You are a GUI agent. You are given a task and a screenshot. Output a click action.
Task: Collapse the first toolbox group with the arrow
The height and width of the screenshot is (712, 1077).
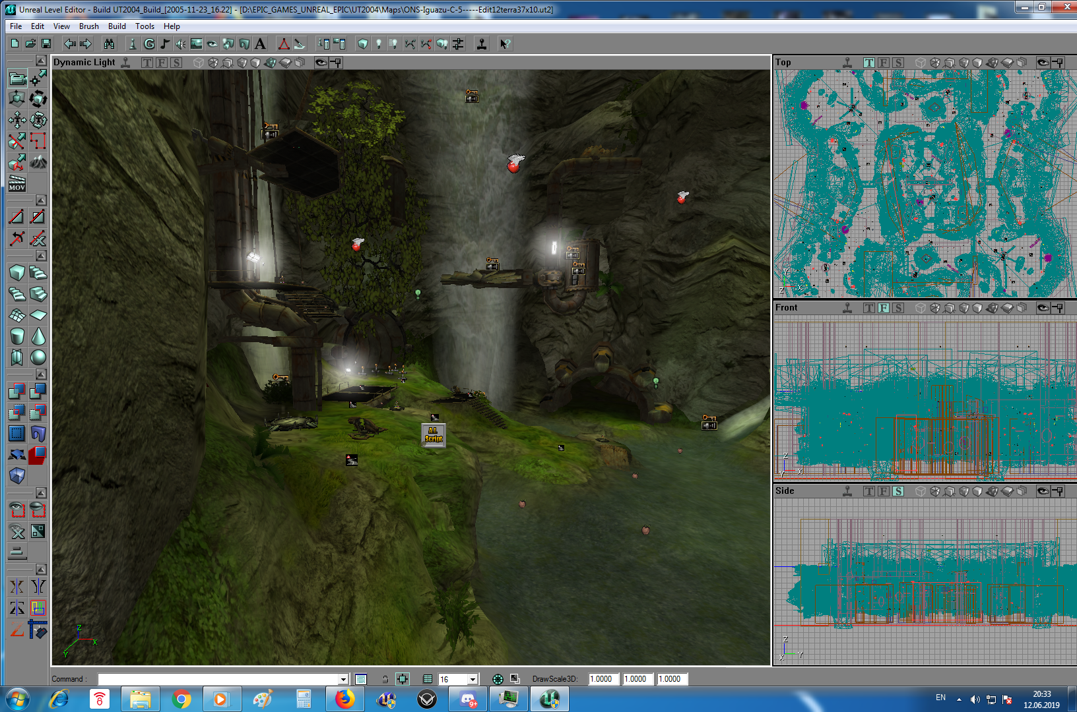tap(41, 61)
